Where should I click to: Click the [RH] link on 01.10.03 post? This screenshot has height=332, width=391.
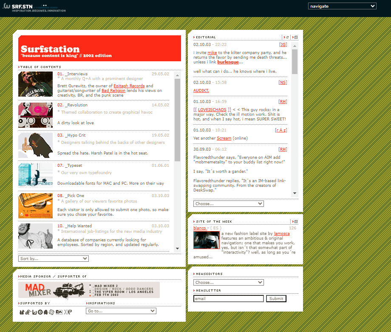click(x=283, y=102)
